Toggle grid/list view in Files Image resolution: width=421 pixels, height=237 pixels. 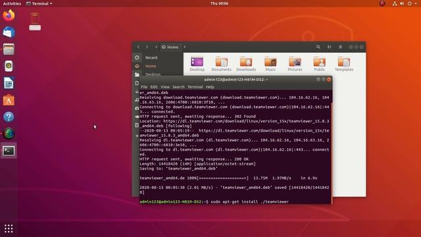point(329,47)
